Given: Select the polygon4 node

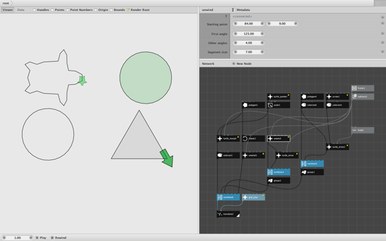Looking at the screenshot, I should 312,96.
